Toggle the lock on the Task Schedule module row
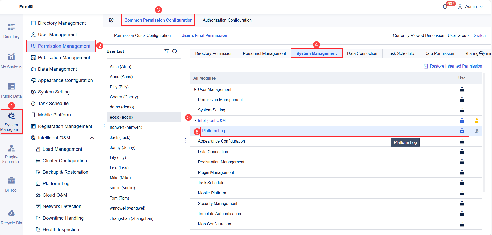492x235 pixels. pos(462,183)
